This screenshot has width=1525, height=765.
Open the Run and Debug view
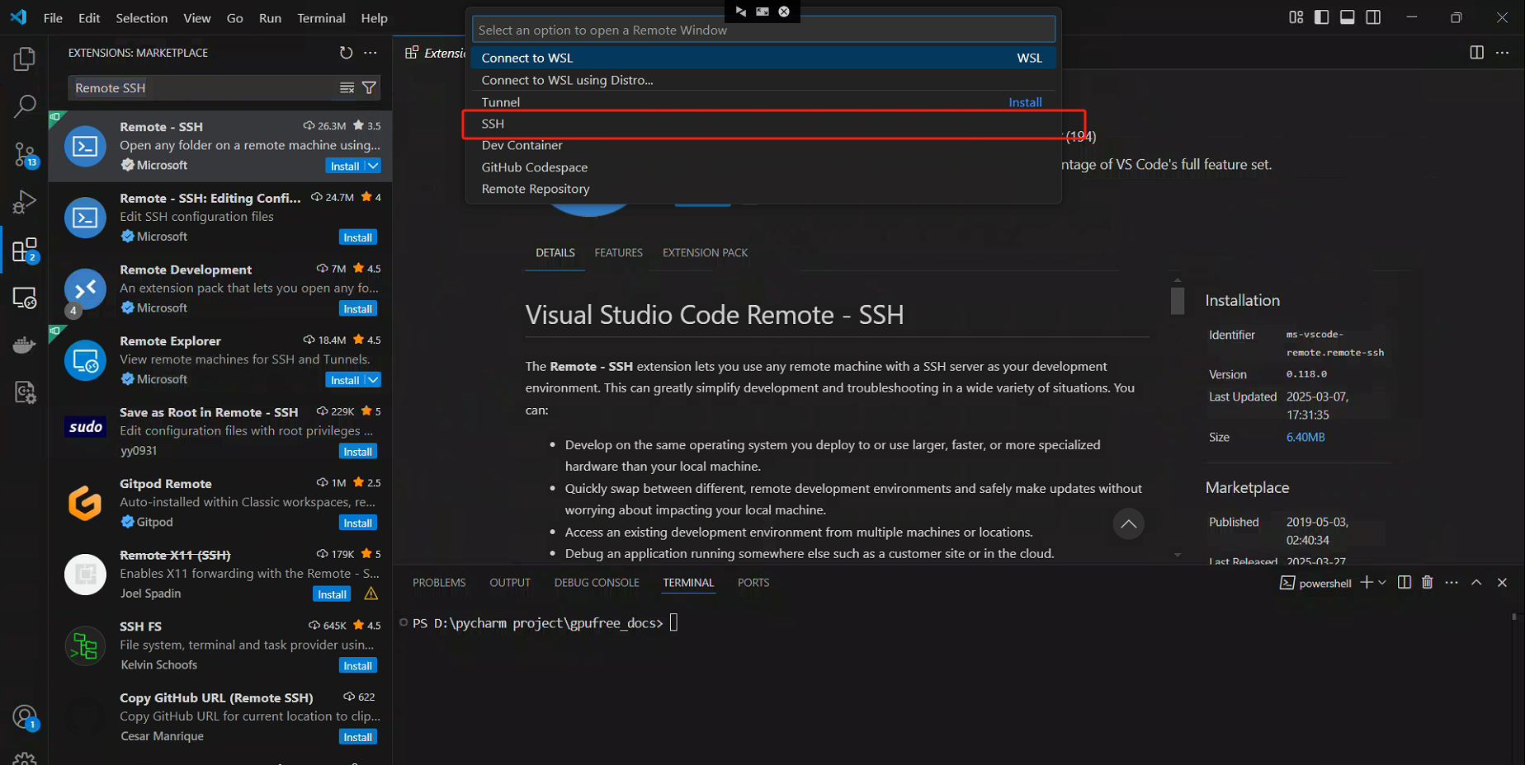25,201
